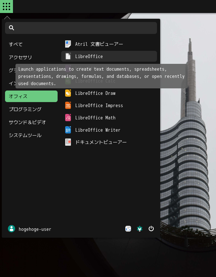Select the システムツール category
216x277 pixels.
pos(25,135)
